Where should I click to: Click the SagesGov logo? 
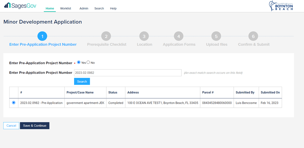20,6
